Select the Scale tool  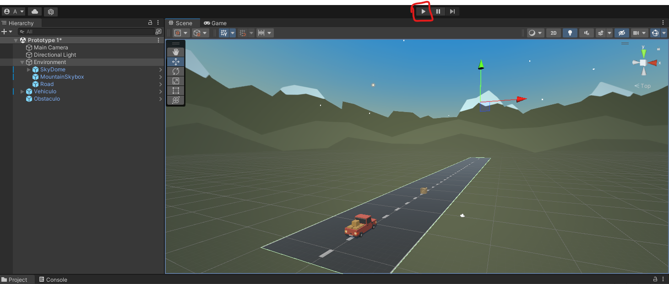[175, 81]
